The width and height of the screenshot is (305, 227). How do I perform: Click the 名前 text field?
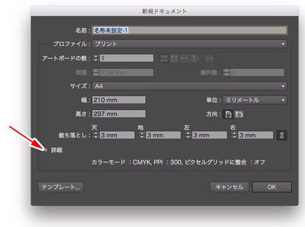(190, 30)
